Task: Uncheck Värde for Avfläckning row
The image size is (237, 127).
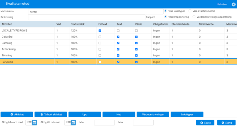Action: [x=136, y=49]
